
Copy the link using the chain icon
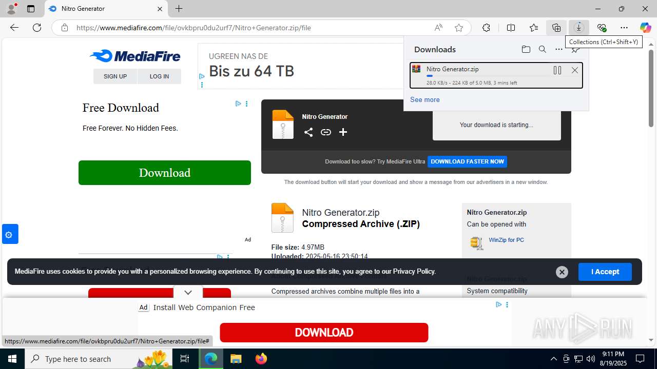[326, 132]
